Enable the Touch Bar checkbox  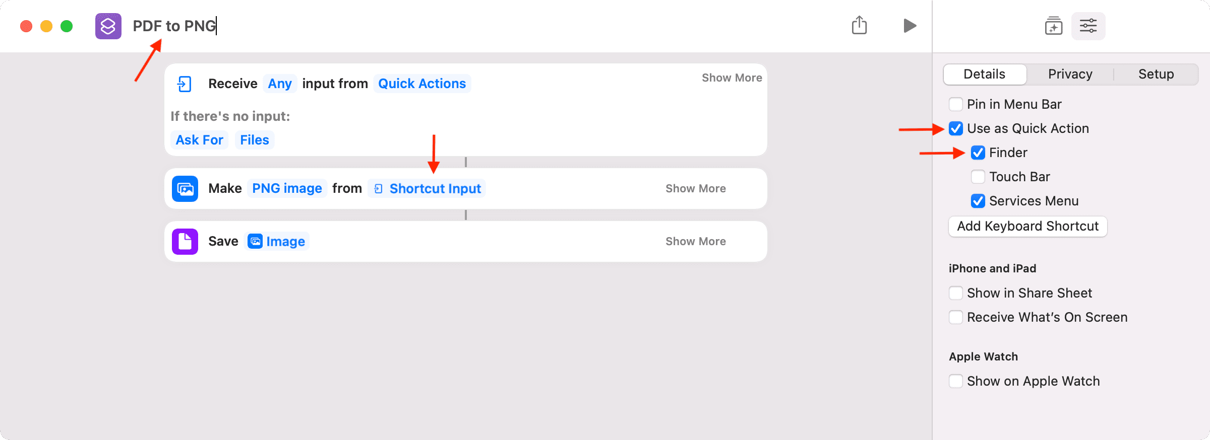pos(978,177)
